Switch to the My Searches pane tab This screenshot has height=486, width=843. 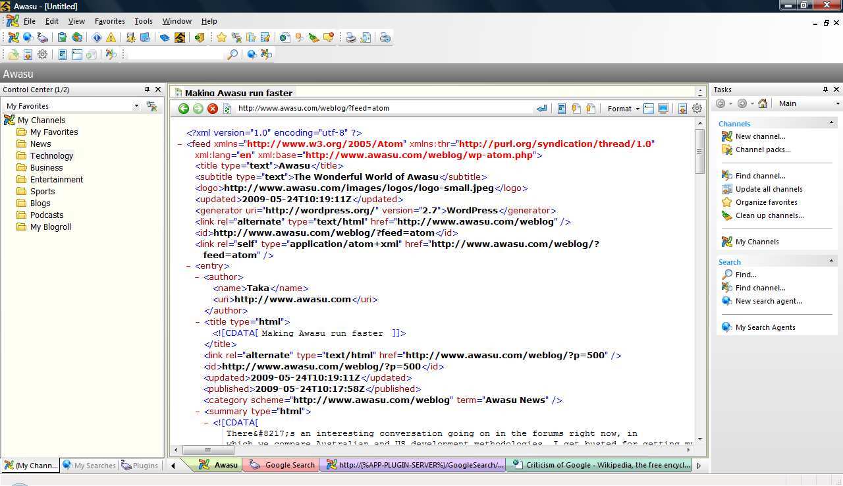tap(88, 466)
